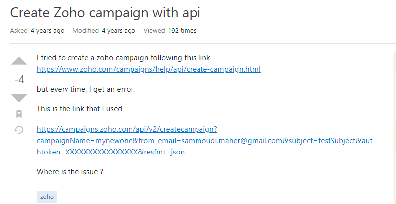Click the "This is the link that I used" line

79,109
